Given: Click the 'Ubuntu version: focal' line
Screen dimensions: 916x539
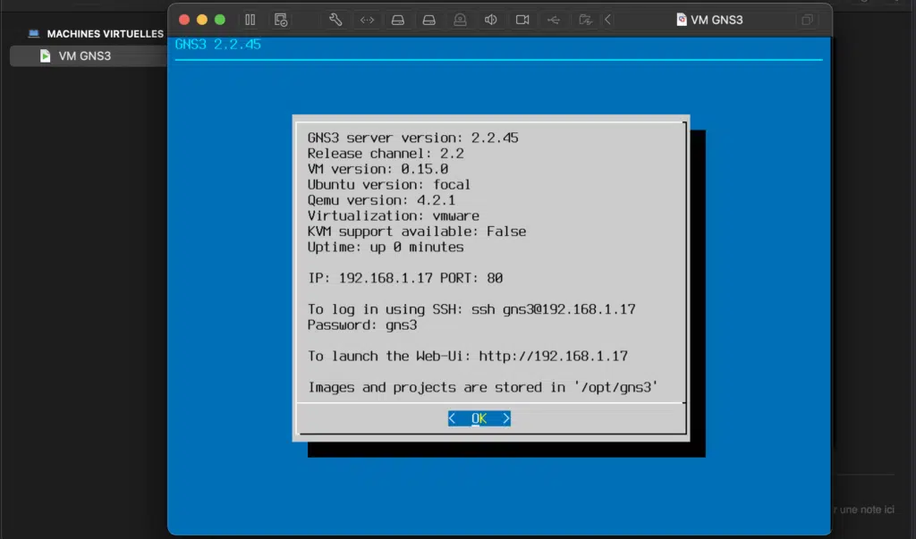Looking at the screenshot, I should point(388,184).
